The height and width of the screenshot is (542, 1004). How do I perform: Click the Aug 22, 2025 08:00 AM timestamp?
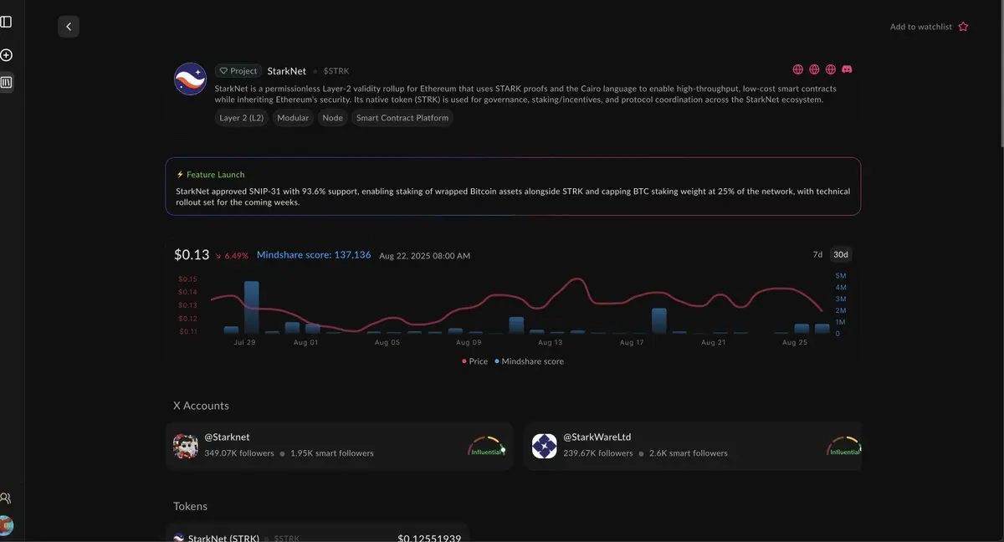424,256
